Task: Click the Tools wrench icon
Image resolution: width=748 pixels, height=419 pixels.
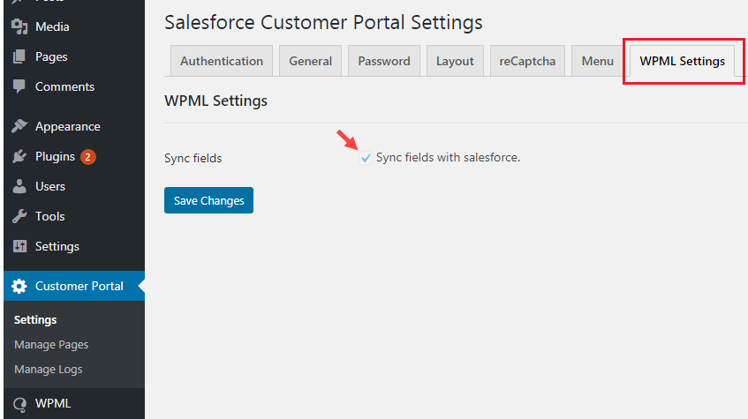Action: [x=19, y=216]
